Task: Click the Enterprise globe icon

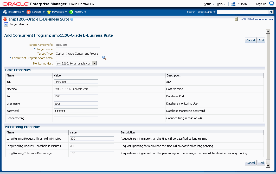Action: click(x=5, y=12)
